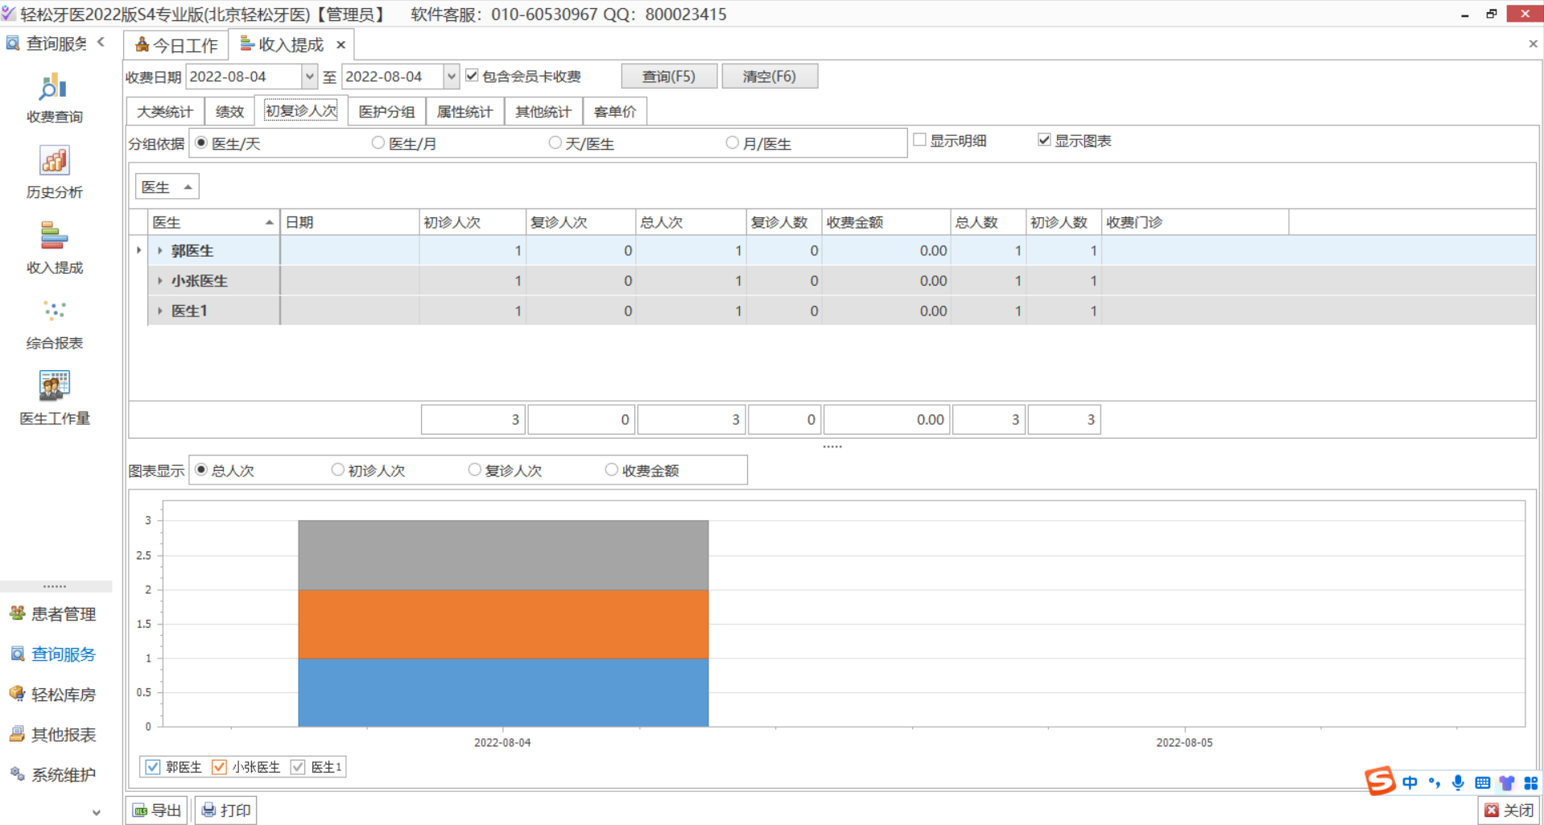Open 大类统计 tab
The width and height of the screenshot is (1544, 825).
(165, 112)
